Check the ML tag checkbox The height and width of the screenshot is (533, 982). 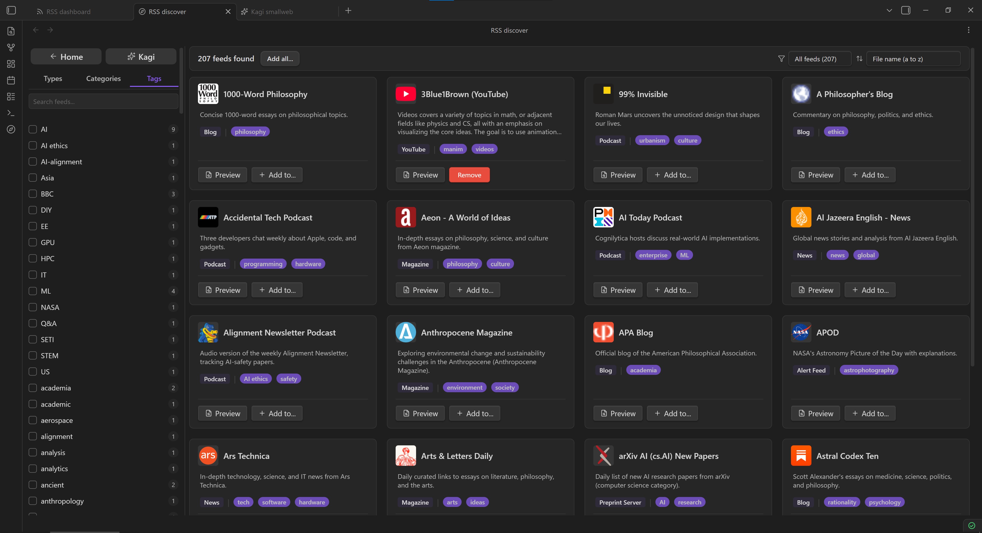coord(33,291)
